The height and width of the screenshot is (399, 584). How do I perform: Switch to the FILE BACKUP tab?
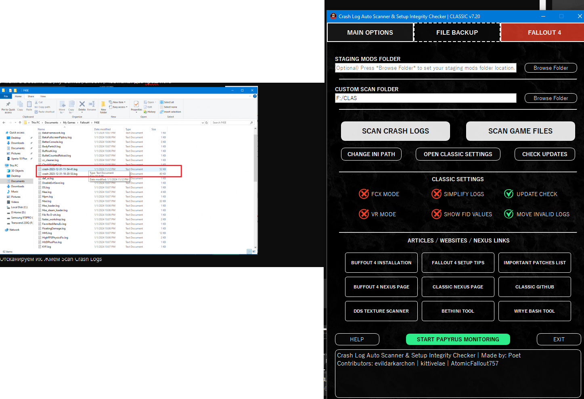coord(457,33)
